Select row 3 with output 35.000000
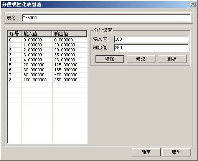 pos(47,55)
